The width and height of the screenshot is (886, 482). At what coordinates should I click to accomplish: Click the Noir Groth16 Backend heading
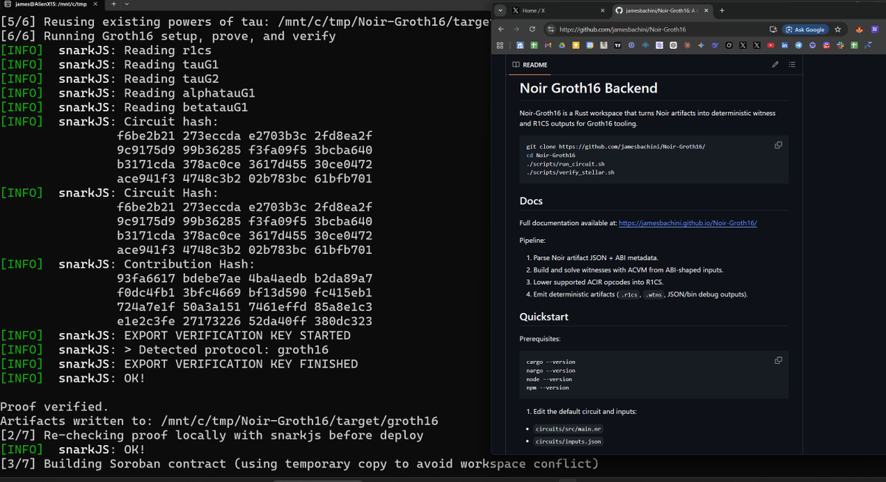pos(588,89)
